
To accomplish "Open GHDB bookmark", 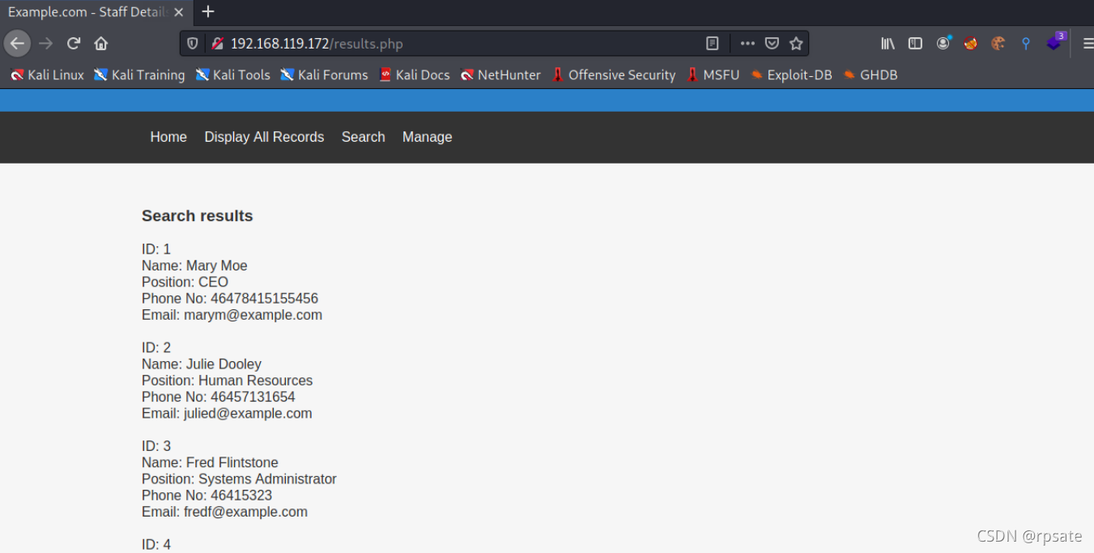I will (871, 74).
